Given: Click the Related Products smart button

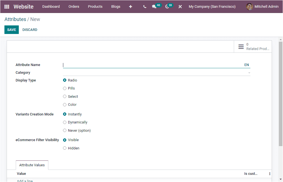Looking at the screenshot, I should (253, 46).
